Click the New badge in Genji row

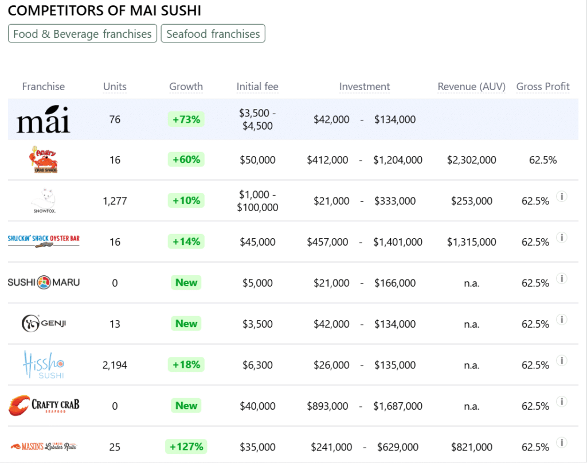click(186, 324)
